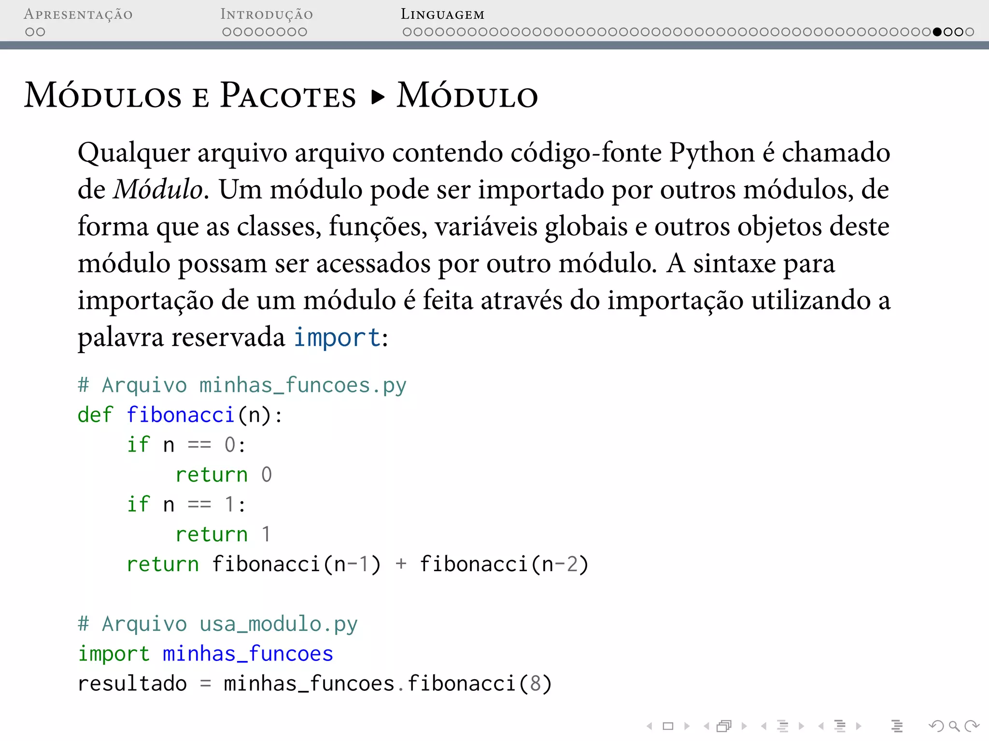Screen dimensions: 989x741
Task: Click the next subsection arrow
Action: point(801,726)
